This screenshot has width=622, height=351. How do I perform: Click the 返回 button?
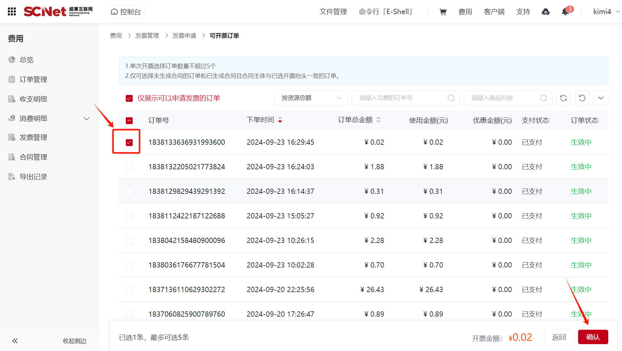pyautogui.click(x=559, y=337)
